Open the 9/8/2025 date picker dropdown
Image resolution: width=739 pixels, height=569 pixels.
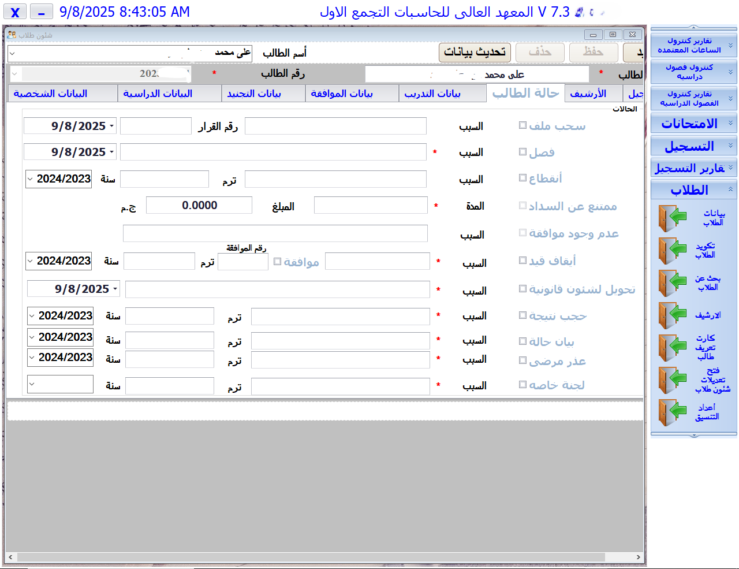point(111,125)
